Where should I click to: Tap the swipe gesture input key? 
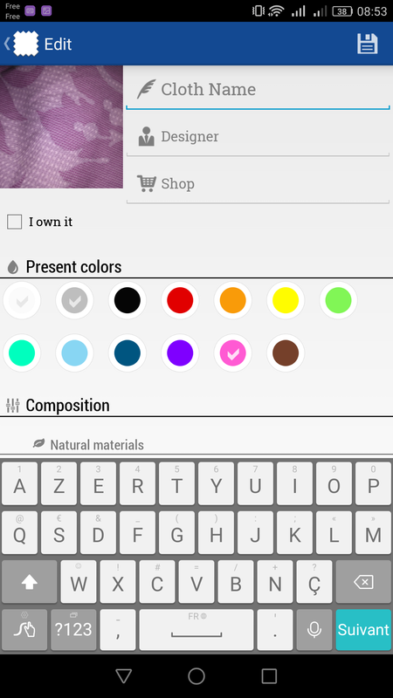pos(24,629)
